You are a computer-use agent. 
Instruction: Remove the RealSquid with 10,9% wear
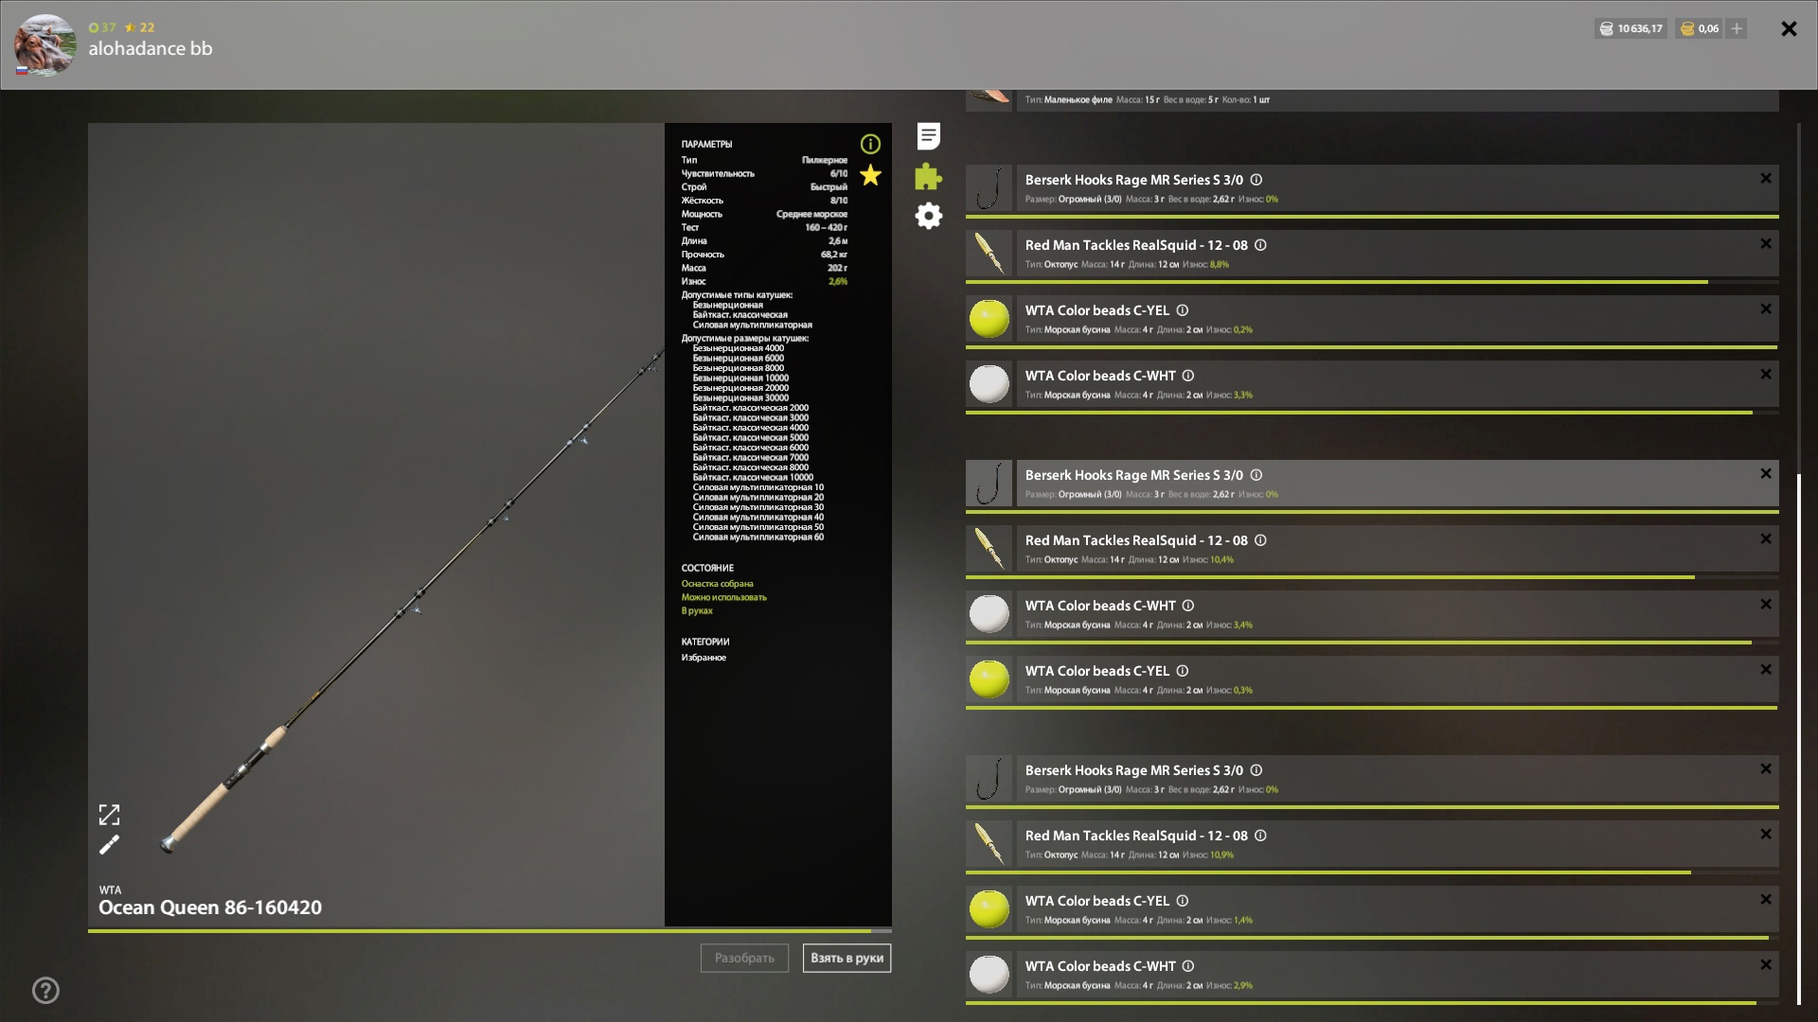tap(1766, 835)
